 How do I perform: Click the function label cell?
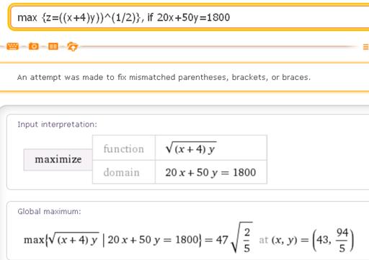coord(124,148)
